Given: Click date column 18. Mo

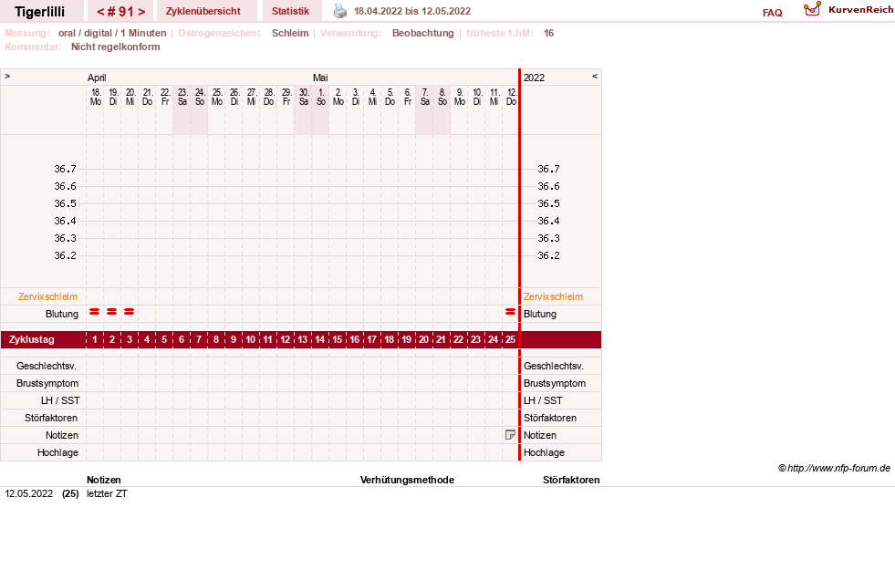Looking at the screenshot, I should tap(96, 97).
